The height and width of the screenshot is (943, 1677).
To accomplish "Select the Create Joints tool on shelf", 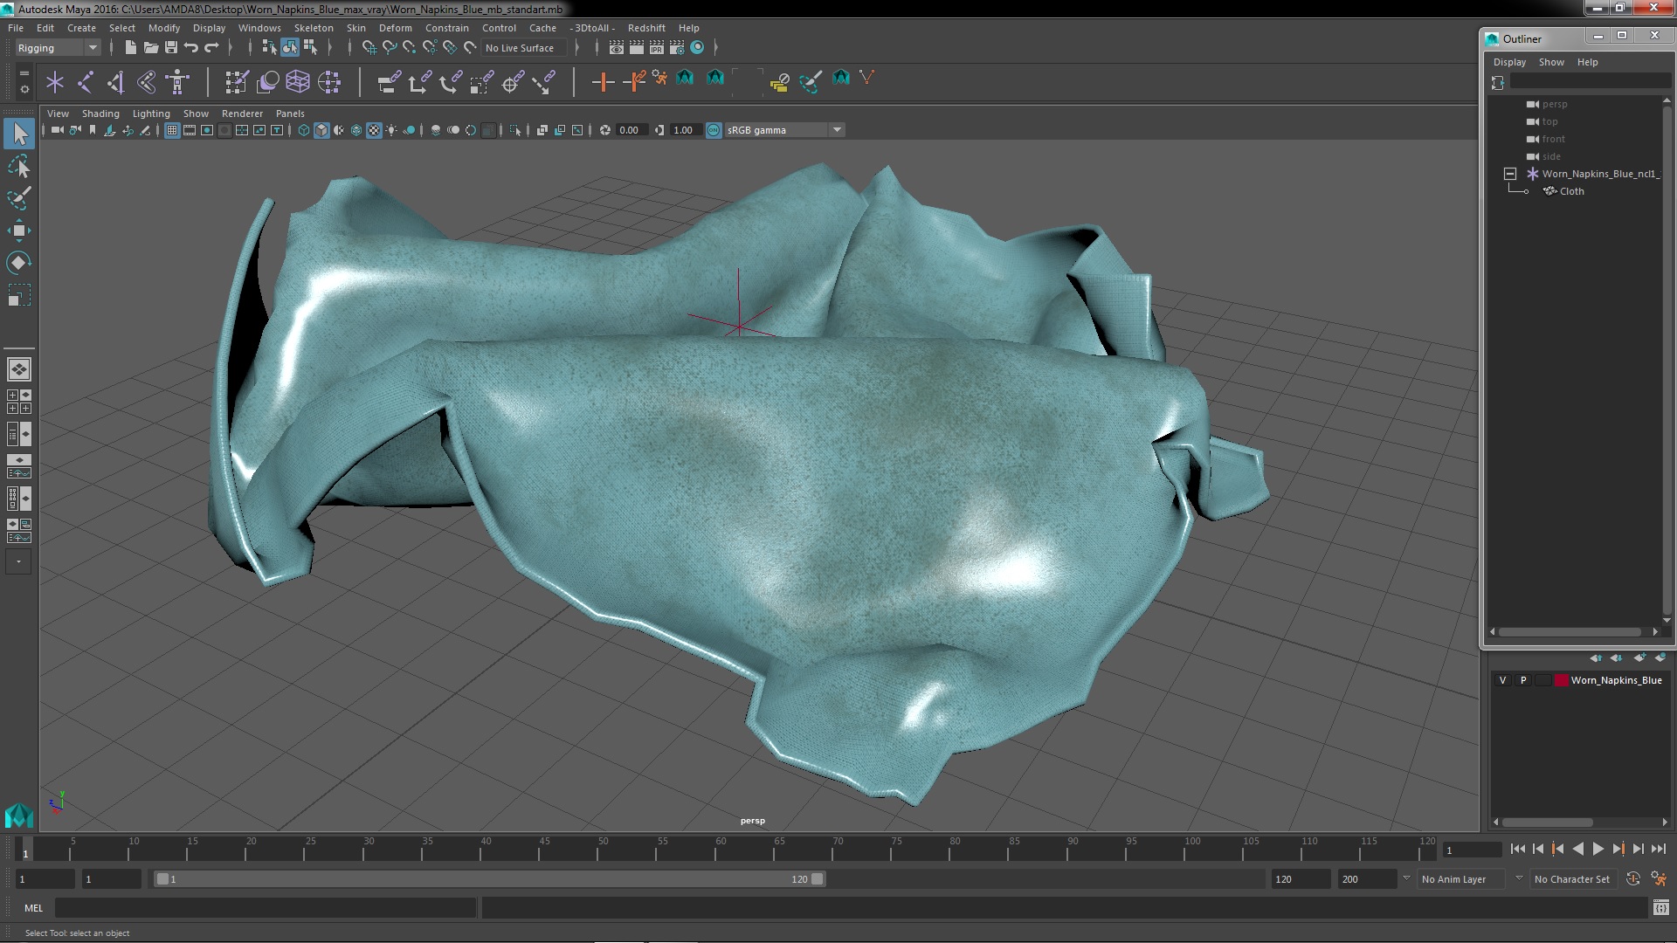I will pos(86,82).
